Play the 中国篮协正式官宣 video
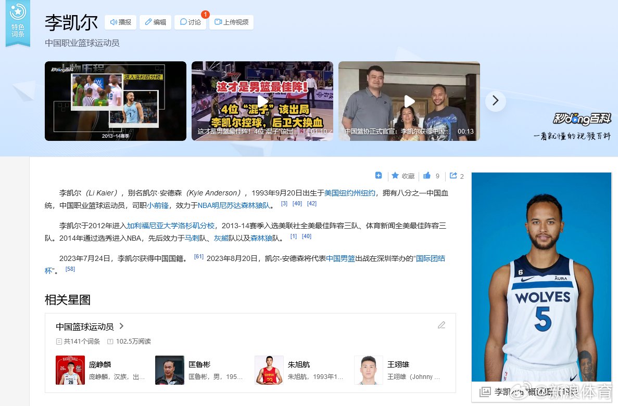Image resolution: width=618 pixels, height=406 pixels. click(x=409, y=101)
